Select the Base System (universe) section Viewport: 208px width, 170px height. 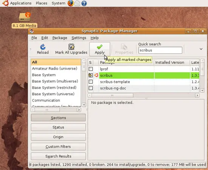pos(56,94)
